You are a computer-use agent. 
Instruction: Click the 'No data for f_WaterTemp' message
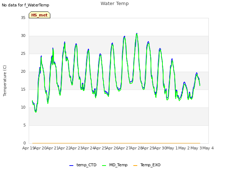(26, 5)
